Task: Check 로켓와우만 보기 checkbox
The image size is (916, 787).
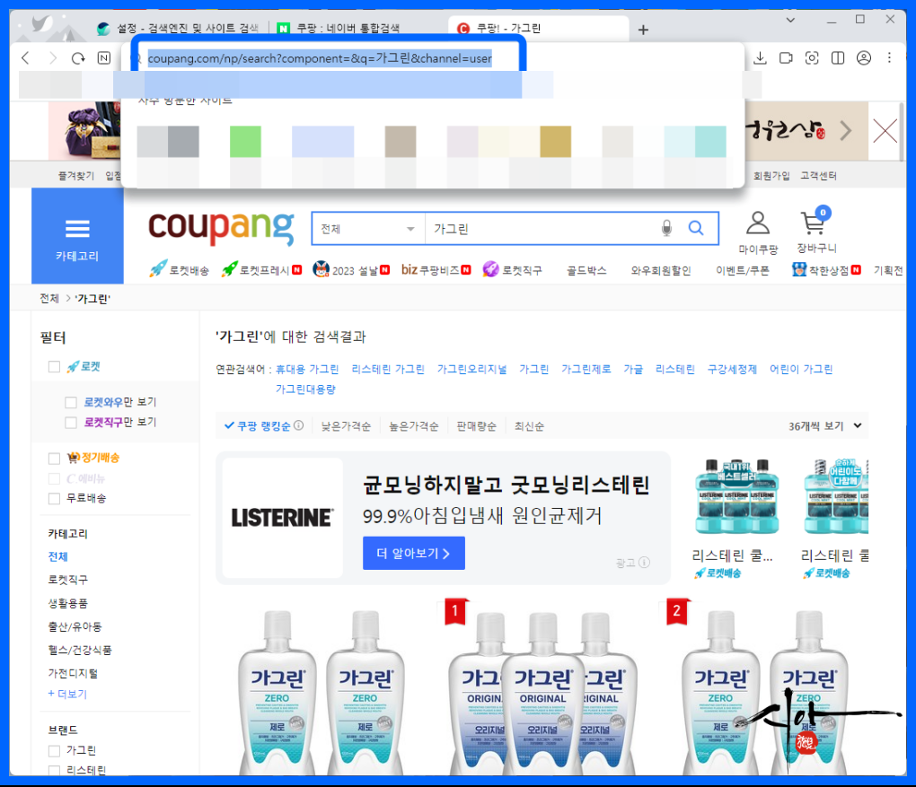Action: 71,402
